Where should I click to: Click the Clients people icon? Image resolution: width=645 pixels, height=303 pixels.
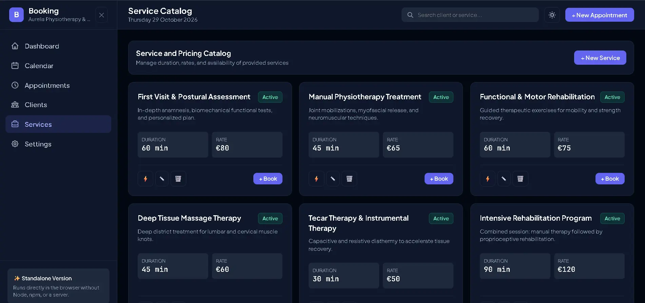[x=15, y=104]
